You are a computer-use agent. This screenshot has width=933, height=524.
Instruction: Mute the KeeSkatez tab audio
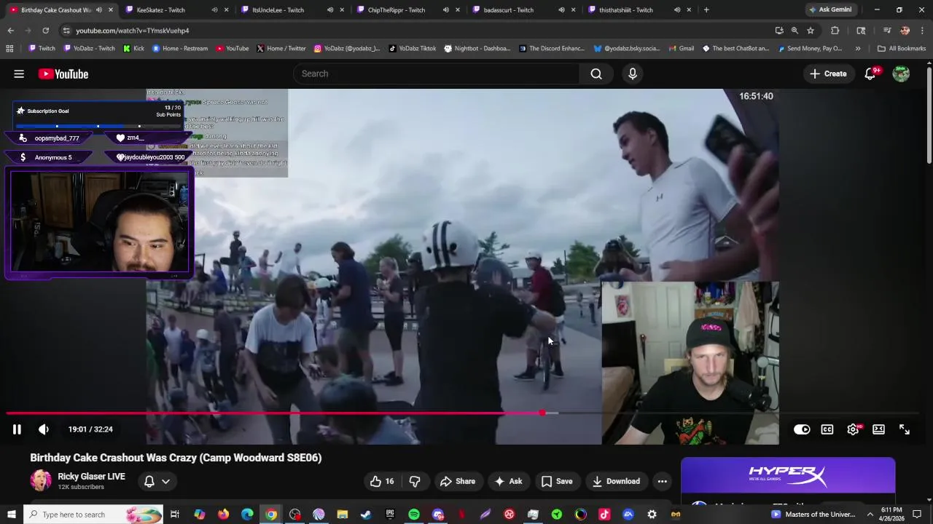214,10
